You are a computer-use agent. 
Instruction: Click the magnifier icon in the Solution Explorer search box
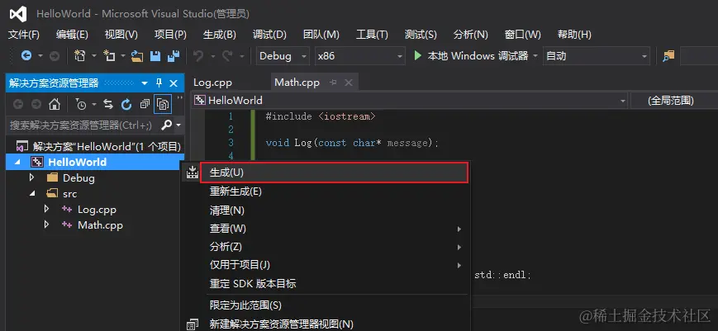pos(168,125)
